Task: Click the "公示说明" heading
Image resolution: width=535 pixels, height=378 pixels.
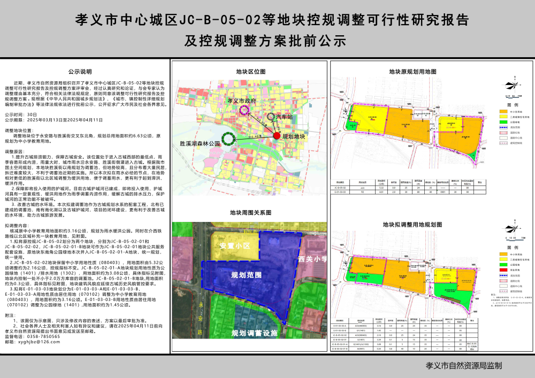Action: (80, 72)
